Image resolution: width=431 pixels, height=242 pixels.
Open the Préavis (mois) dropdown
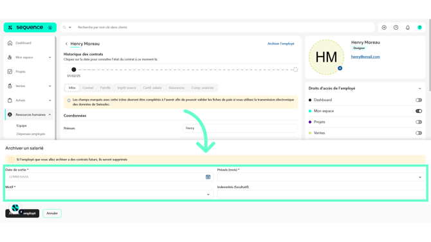tap(321, 177)
